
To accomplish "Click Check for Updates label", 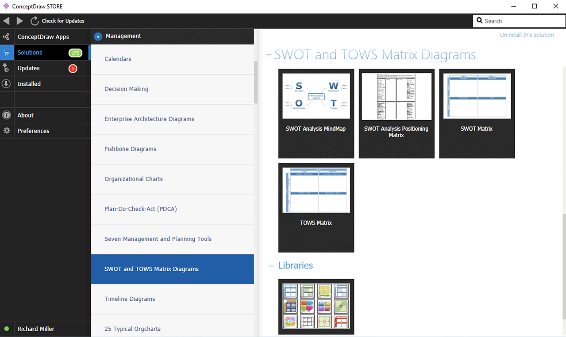I will click(x=63, y=21).
